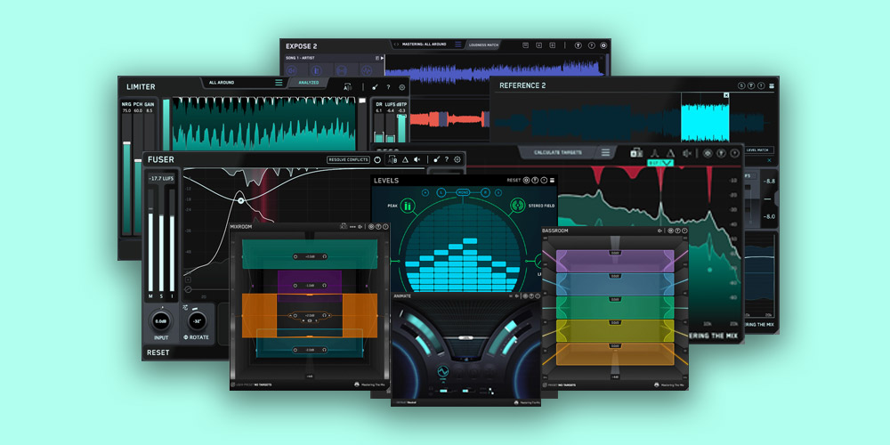Toggle the Analyzed switch in Limiter
Screen dimensions: 890x445
(308, 83)
